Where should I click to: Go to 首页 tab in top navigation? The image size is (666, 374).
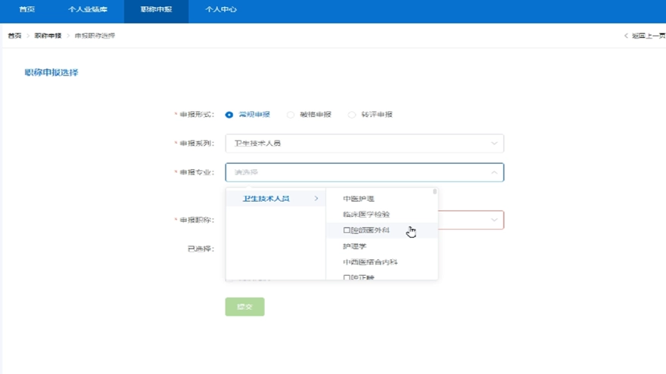tap(27, 10)
